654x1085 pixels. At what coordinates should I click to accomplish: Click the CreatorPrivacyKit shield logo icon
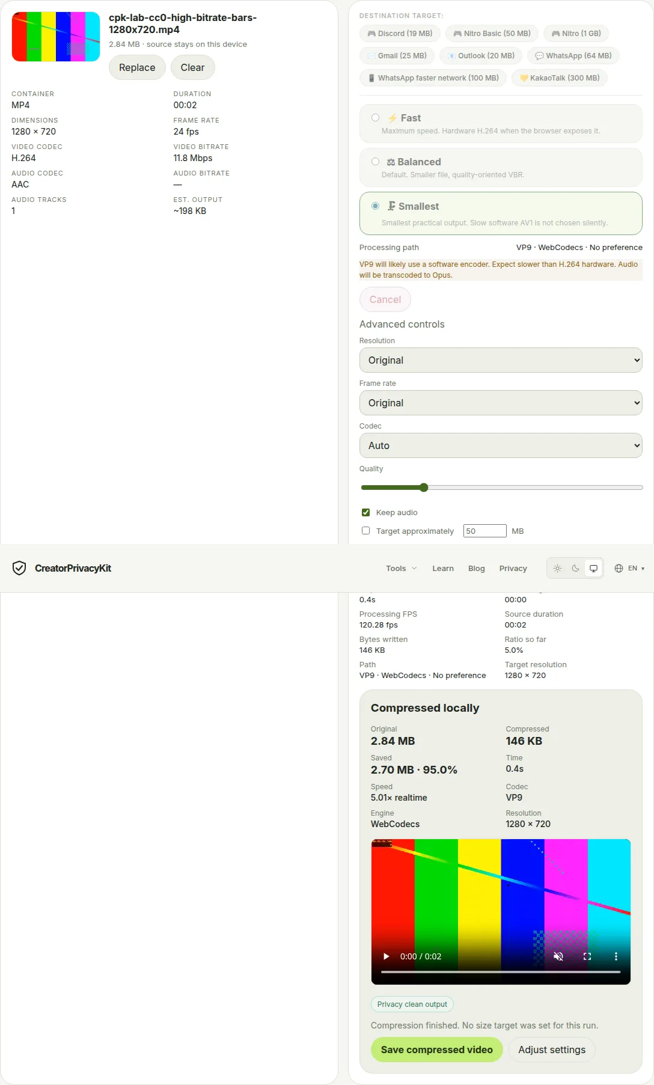(x=19, y=568)
